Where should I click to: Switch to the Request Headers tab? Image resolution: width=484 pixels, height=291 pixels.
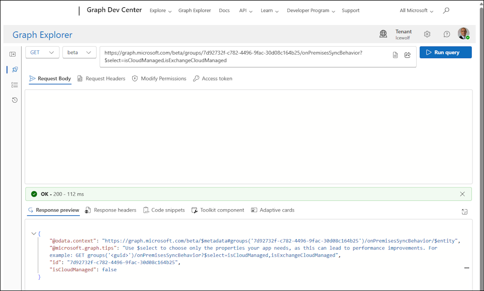point(101,78)
